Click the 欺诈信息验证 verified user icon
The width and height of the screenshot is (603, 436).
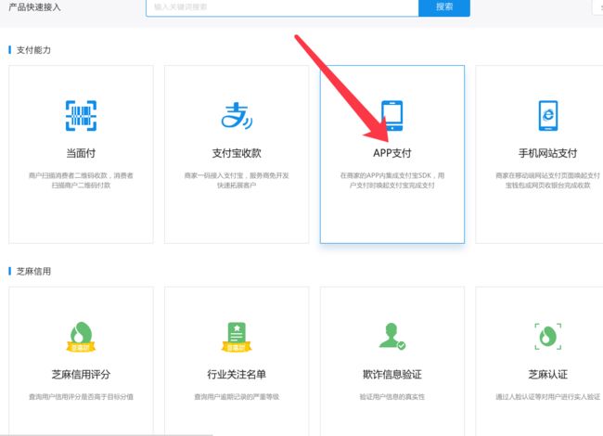pyautogui.click(x=392, y=336)
